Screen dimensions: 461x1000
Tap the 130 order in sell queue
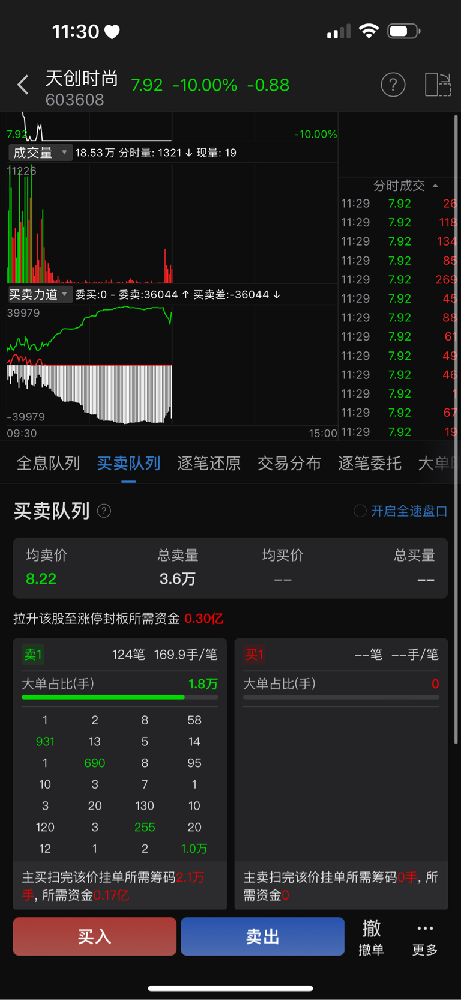click(145, 806)
